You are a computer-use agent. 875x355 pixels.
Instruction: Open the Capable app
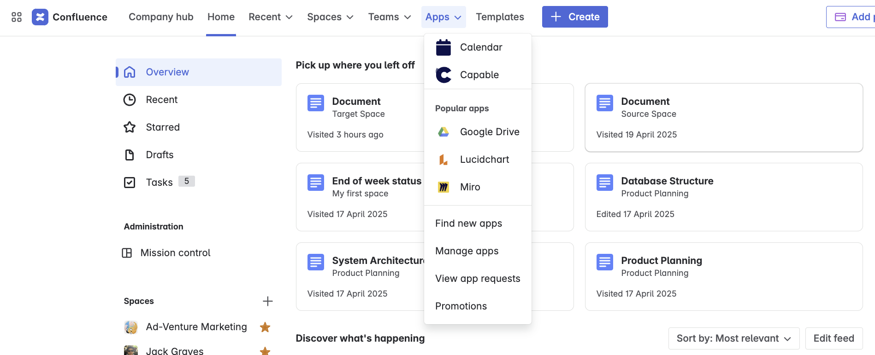[479, 74]
